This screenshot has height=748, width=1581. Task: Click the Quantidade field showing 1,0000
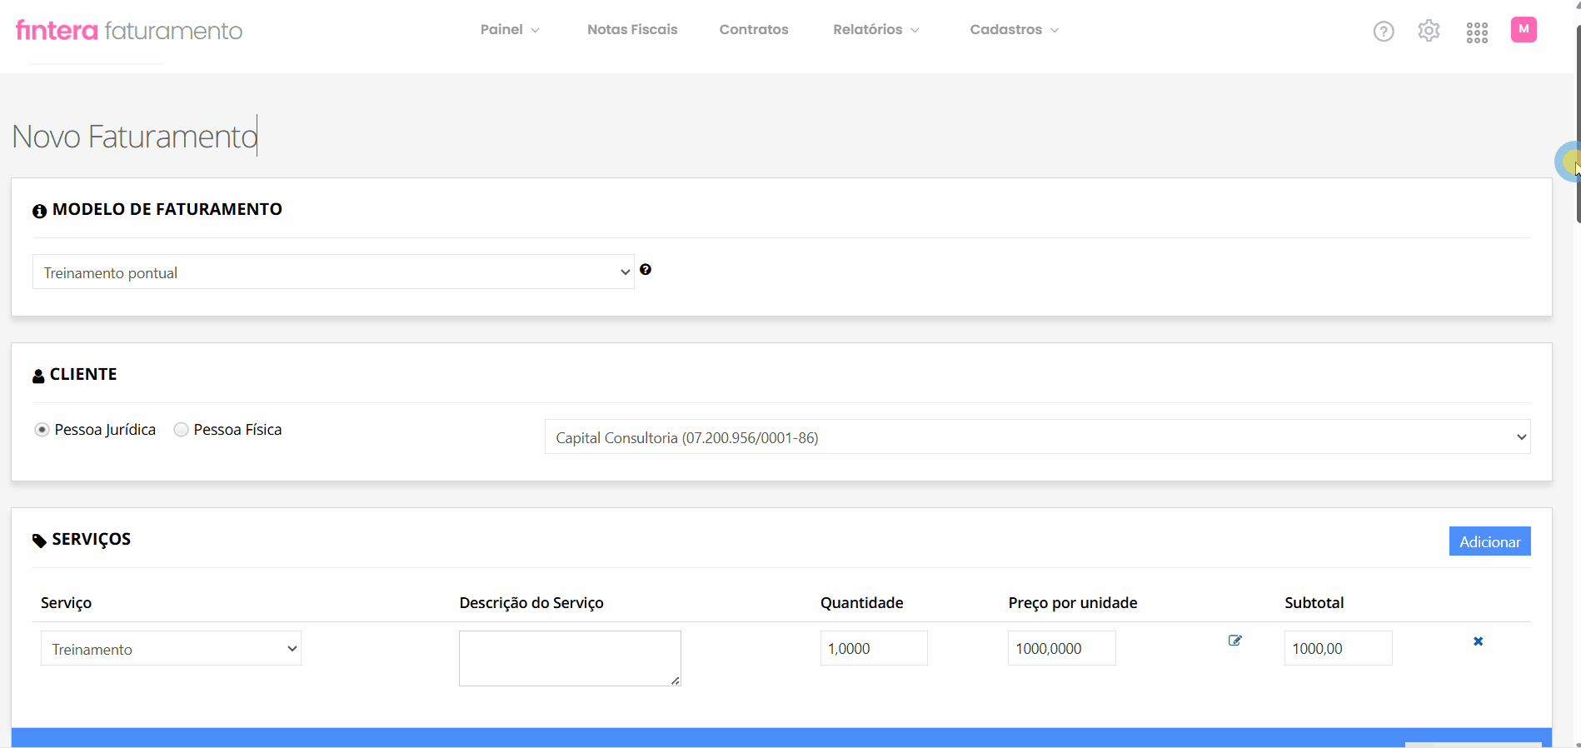click(874, 648)
